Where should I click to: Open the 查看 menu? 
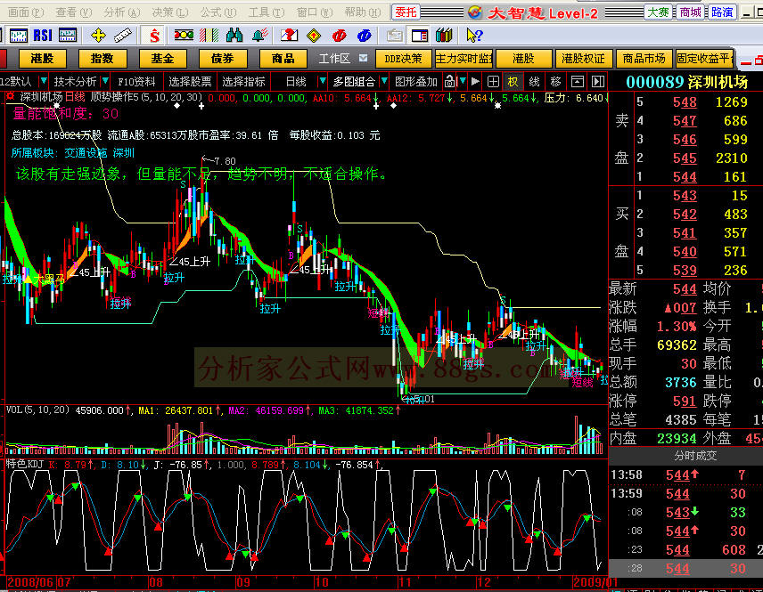(x=74, y=12)
